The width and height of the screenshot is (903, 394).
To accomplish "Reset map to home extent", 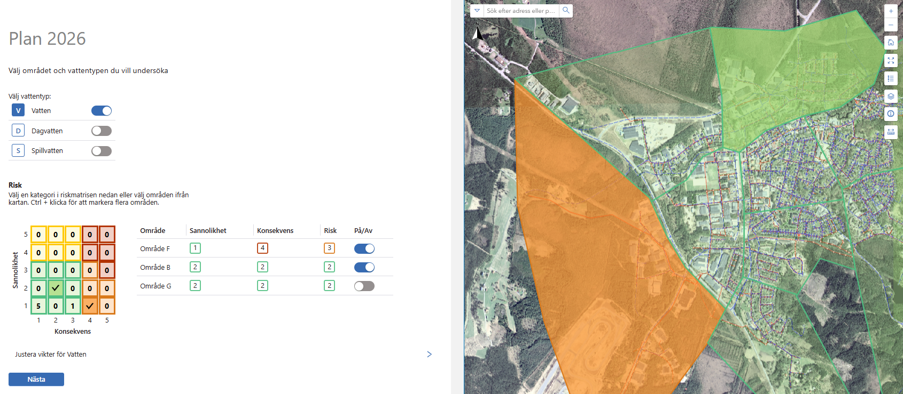I will coord(891,42).
